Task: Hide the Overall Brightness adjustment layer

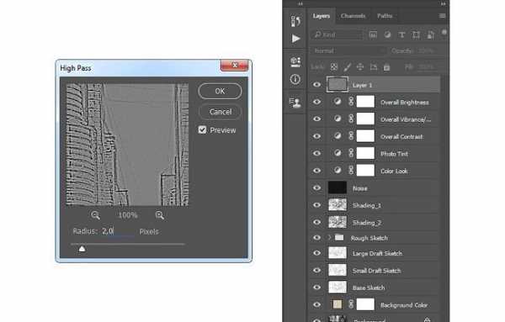Action: click(317, 102)
